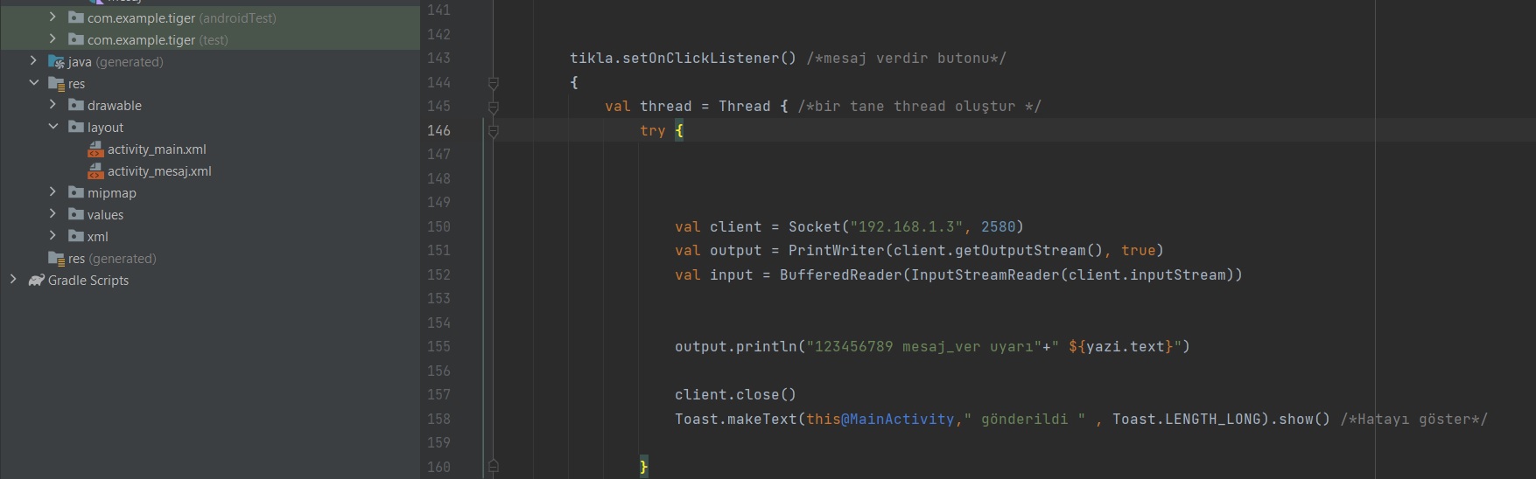Click the activity_mesaj.xml file icon
Image resolution: width=1536 pixels, height=479 pixels.
pos(95,171)
